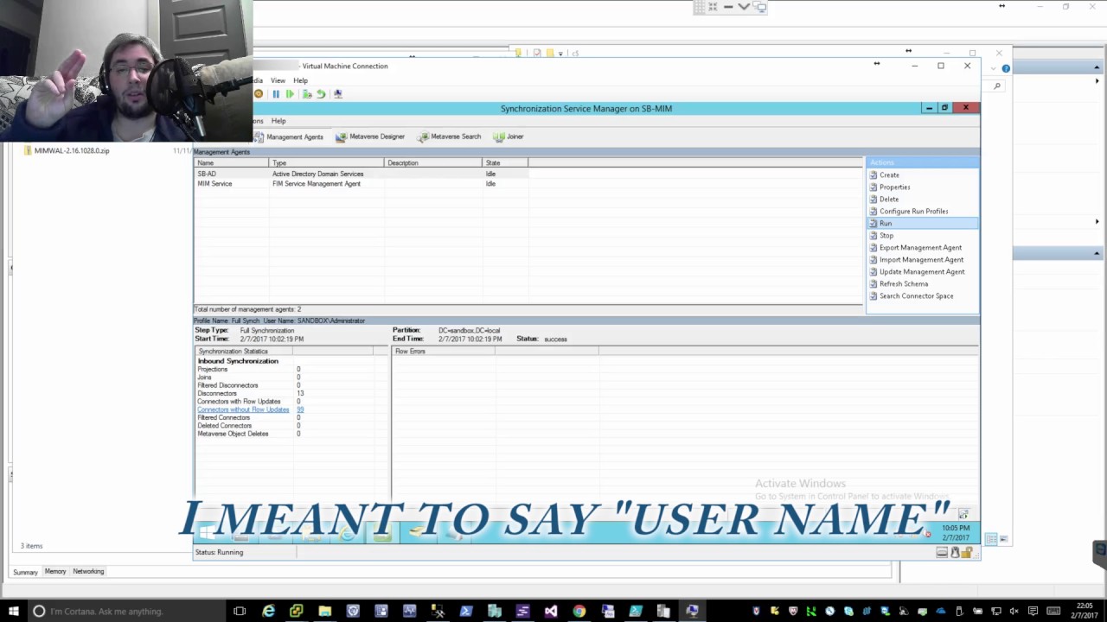The image size is (1107, 622).
Task: Click the lock icon in VM status bar
Action: coord(966,553)
